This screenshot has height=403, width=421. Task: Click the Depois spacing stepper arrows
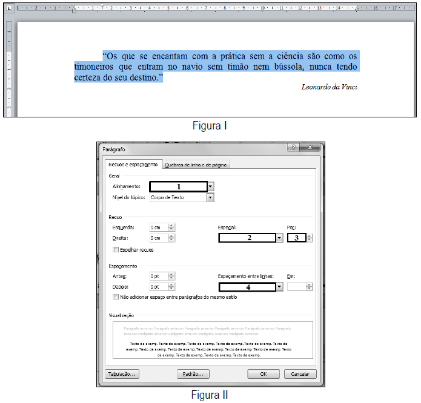[x=172, y=287]
